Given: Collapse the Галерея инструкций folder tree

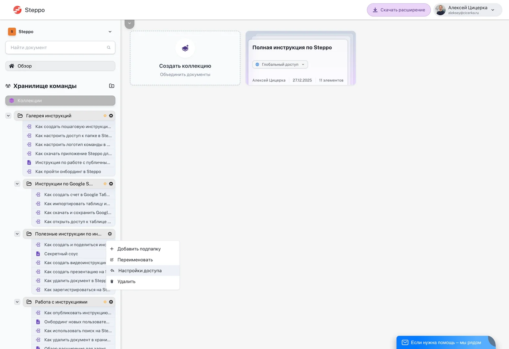Looking at the screenshot, I should tap(8, 116).
